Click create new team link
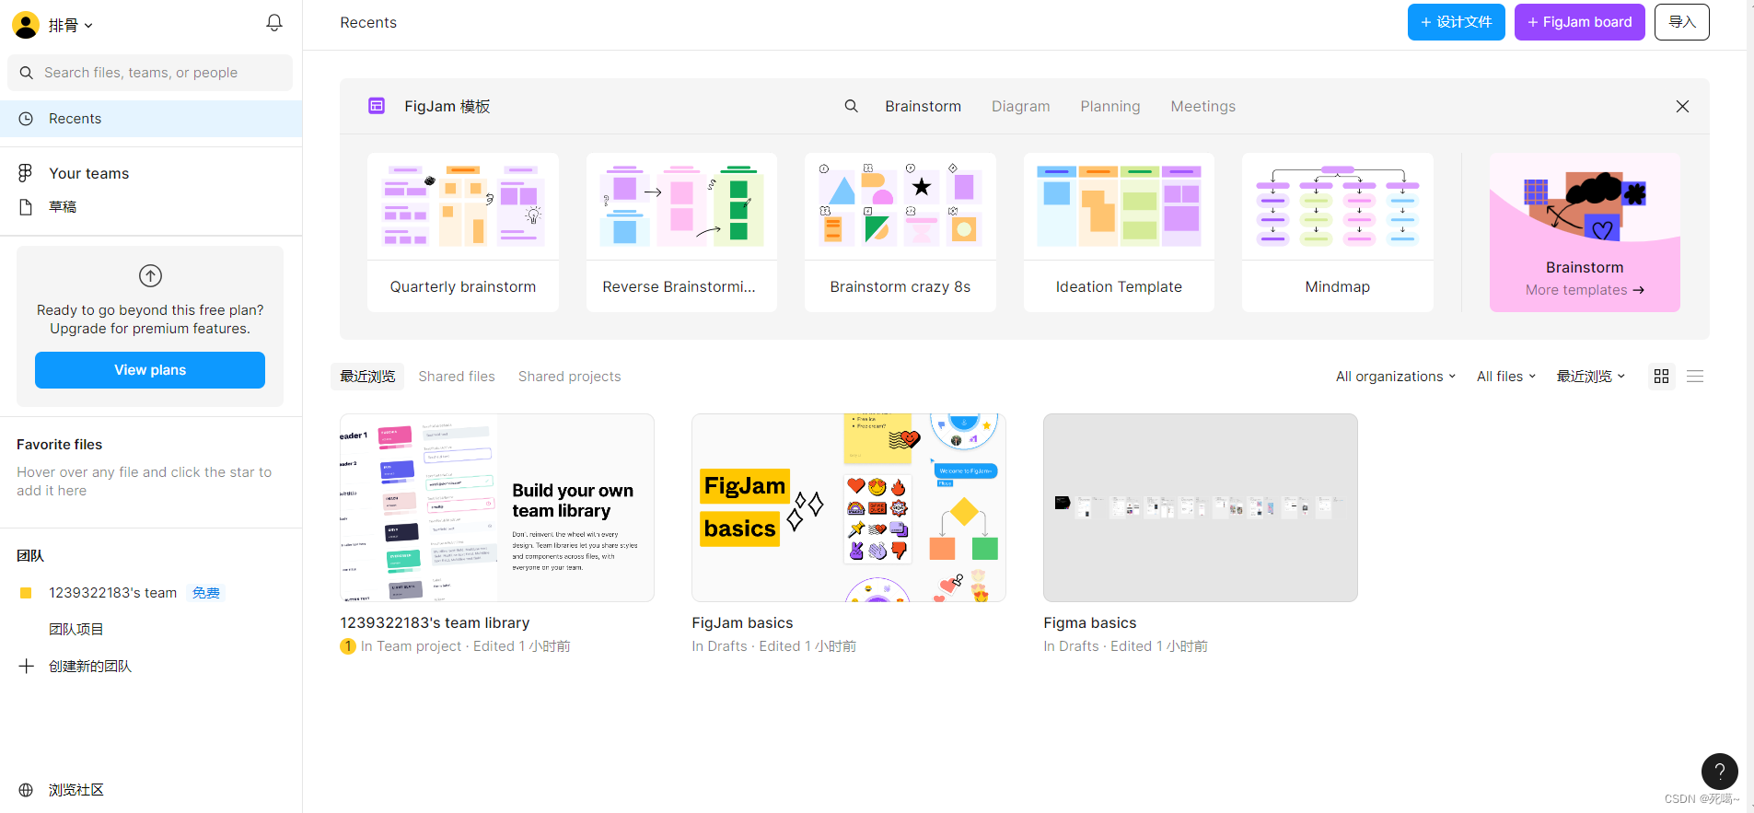The height and width of the screenshot is (813, 1754). [x=90, y=666]
